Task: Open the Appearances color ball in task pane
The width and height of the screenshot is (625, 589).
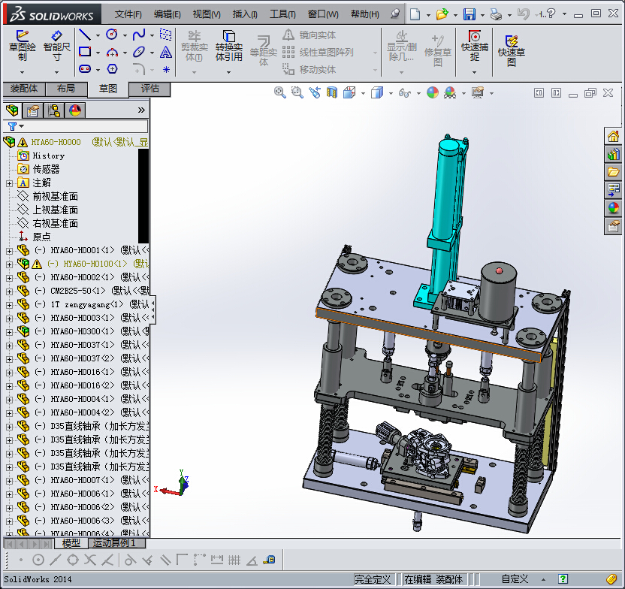Action: coord(614,208)
